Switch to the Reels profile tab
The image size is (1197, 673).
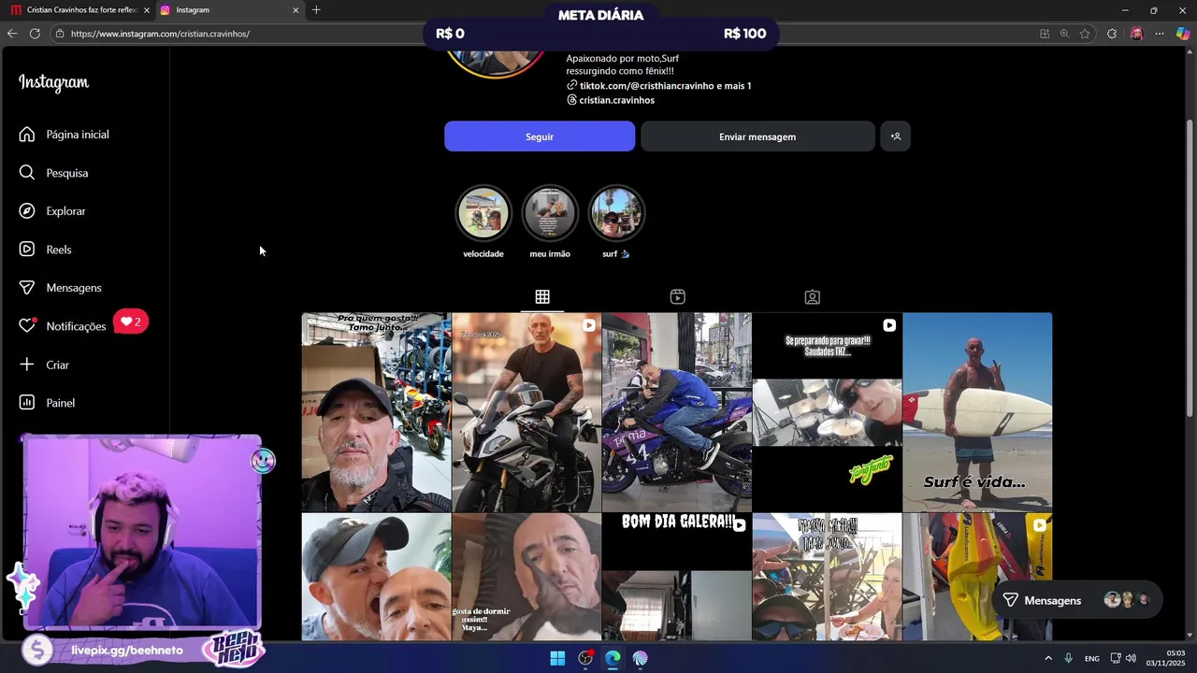[678, 297]
